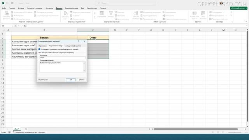Add a new sheet with plus icon
Image resolution: width=249 pixels, height=140 pixels.
click(x=26, y=129)
